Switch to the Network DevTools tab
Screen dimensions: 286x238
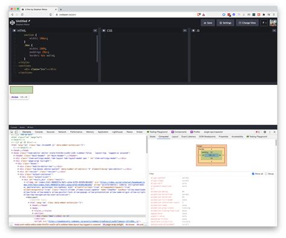coord(62,132)
